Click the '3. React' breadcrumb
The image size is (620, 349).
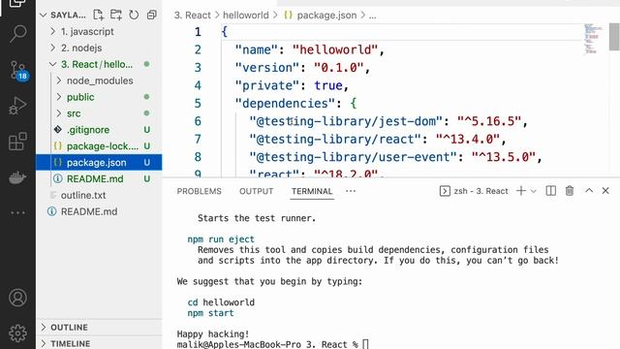(193, 16)
